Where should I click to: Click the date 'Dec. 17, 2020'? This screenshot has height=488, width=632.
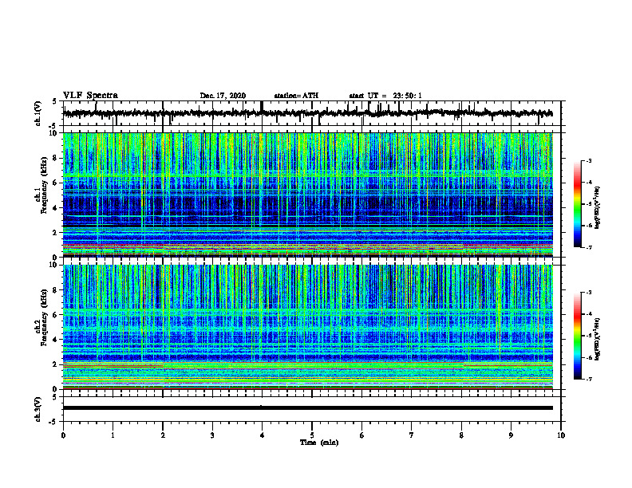223,96
